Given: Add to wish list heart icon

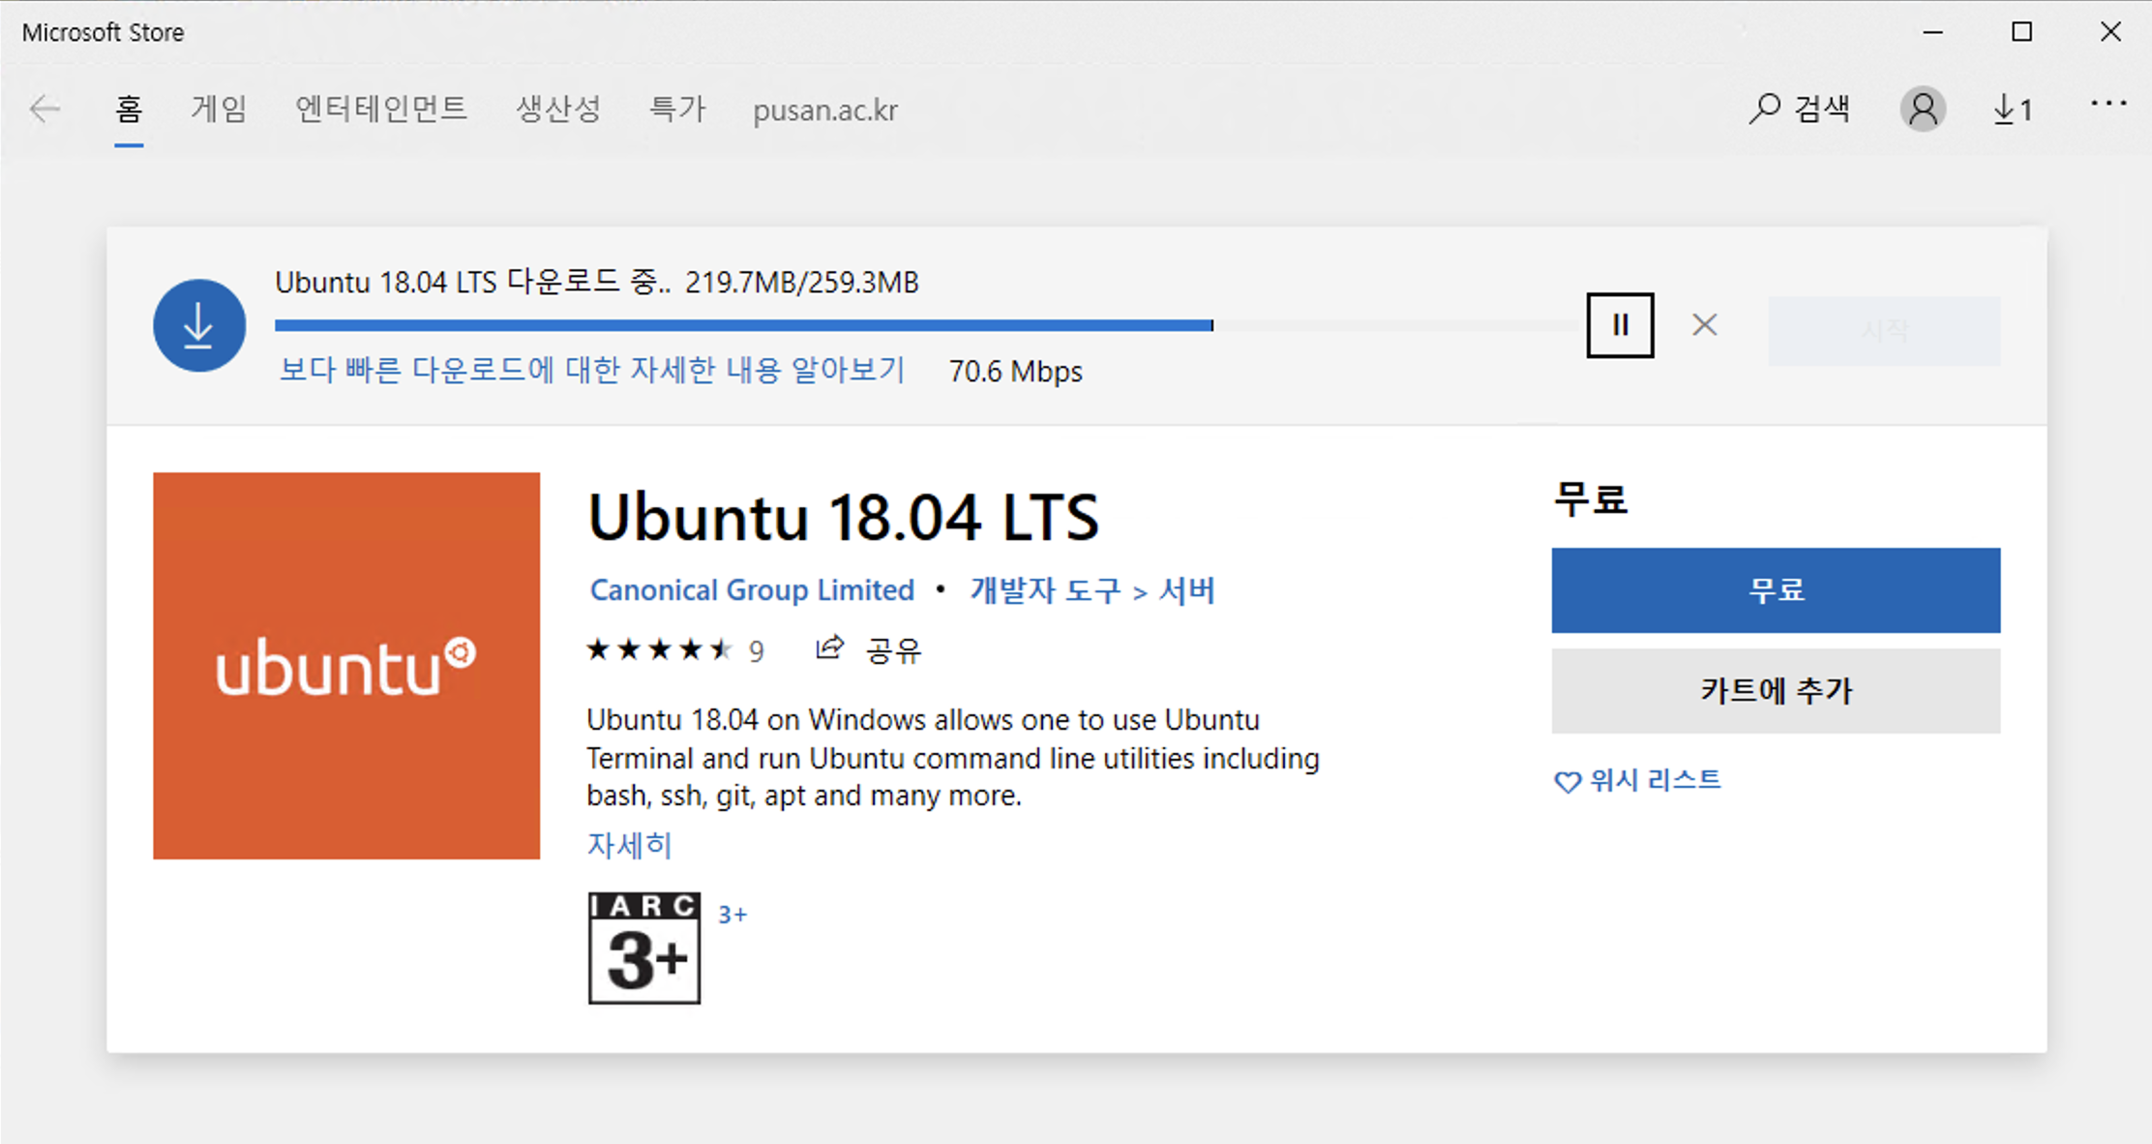Looking at the screenshot, I should pos(1567,781).
